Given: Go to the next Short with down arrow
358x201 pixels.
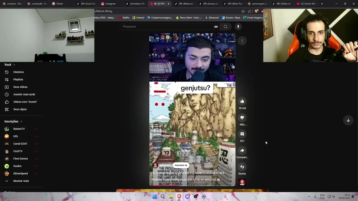Looking at the screenshot, I should [348, 120].
